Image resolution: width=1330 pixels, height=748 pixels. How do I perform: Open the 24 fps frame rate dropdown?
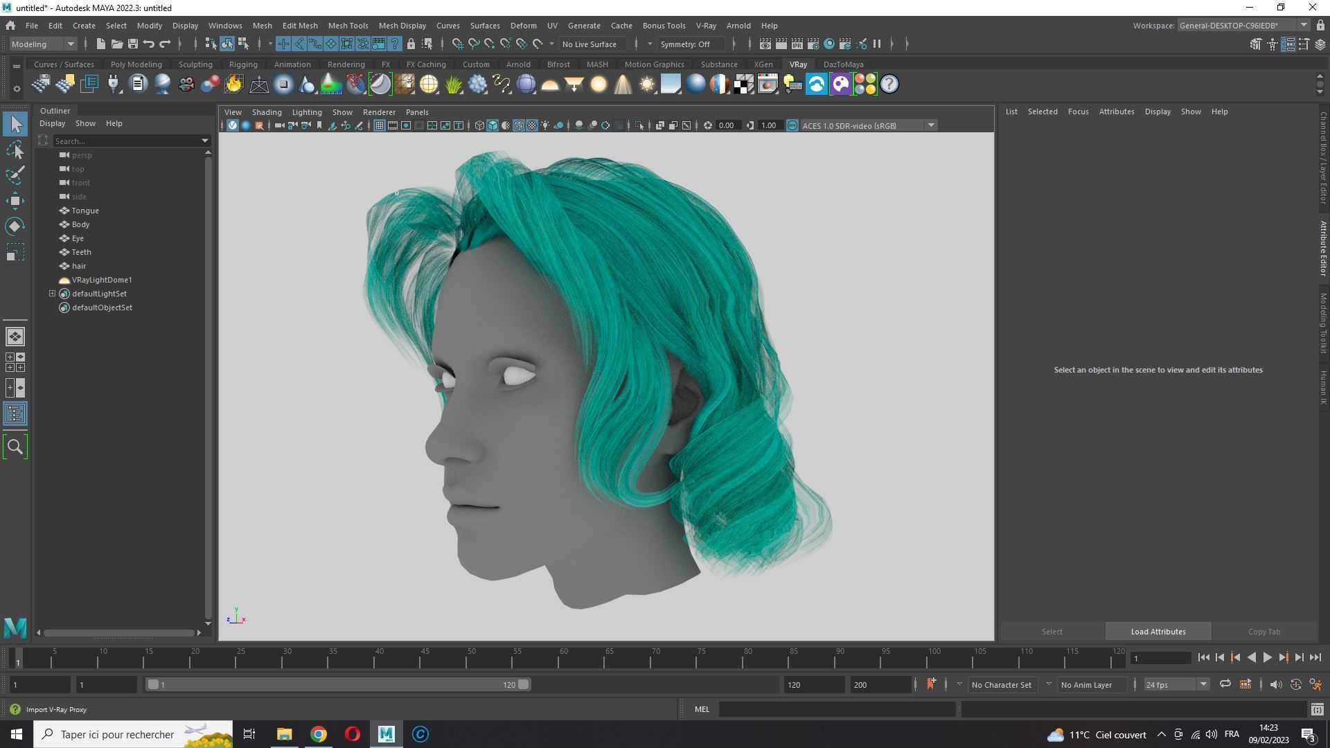pyautogui.click(x=1176, y=685)
